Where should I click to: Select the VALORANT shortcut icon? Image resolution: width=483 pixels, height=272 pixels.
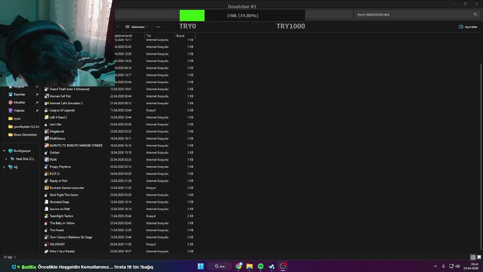click(x=47, y=244)
